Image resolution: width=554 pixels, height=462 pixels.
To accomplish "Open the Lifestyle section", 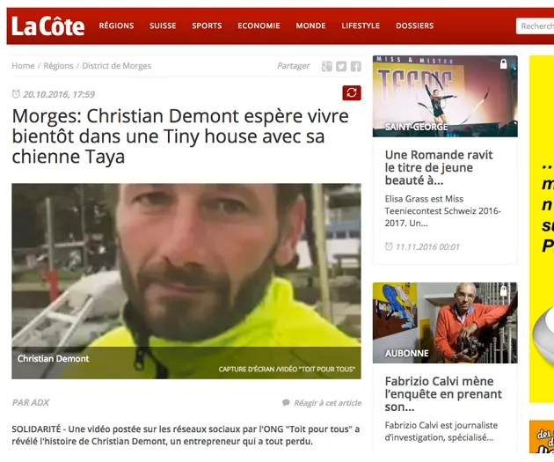I will point(361,26).
